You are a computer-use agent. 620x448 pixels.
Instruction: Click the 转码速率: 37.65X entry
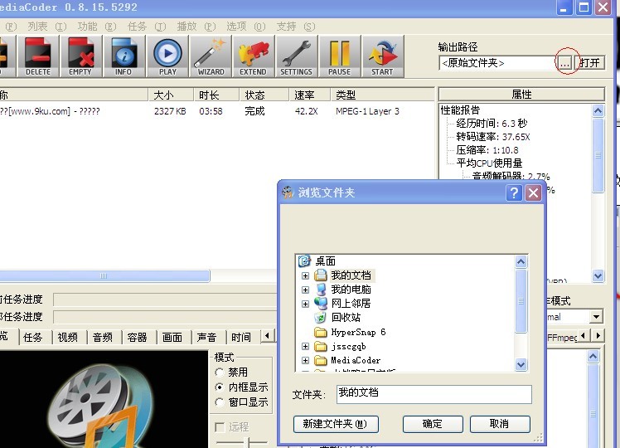pyautogui.click(x=492, y=137)
